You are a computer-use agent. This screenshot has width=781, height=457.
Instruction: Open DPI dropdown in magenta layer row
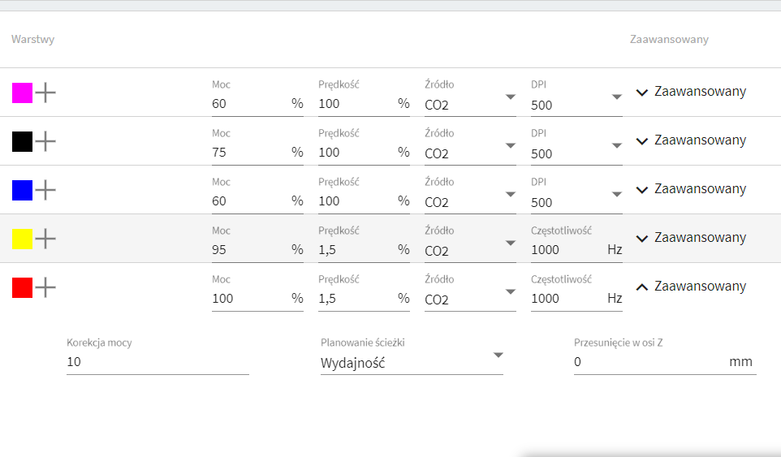(576, 98)
